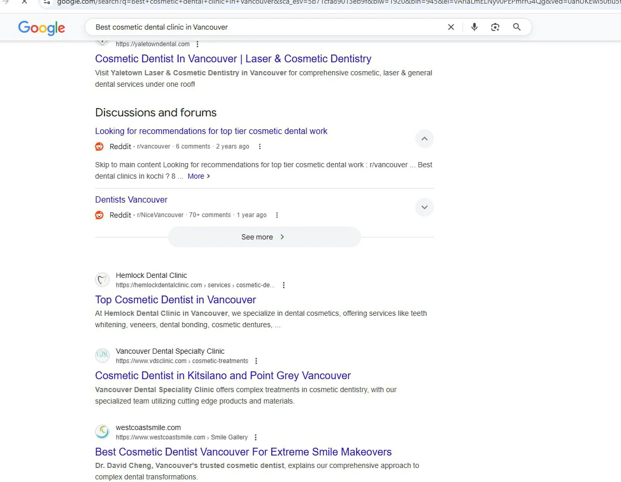Open more options for westcoastsmile.com result

click(256, 437)
